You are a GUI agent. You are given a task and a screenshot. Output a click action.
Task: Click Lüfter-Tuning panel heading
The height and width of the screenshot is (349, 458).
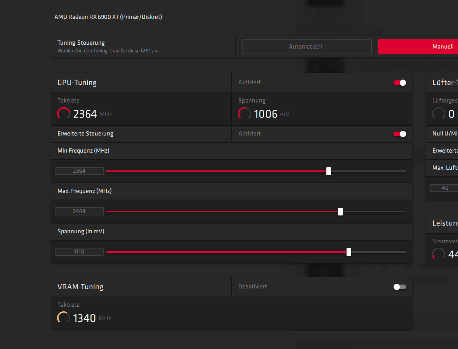tap(445, 83)
